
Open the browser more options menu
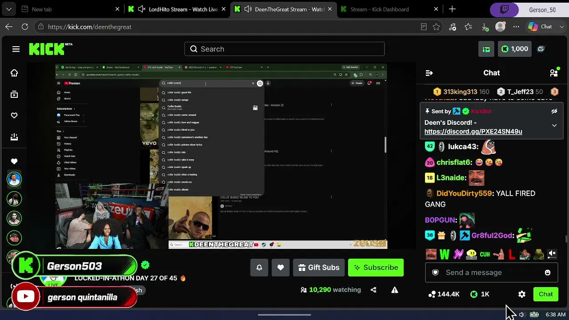point(516,27)
